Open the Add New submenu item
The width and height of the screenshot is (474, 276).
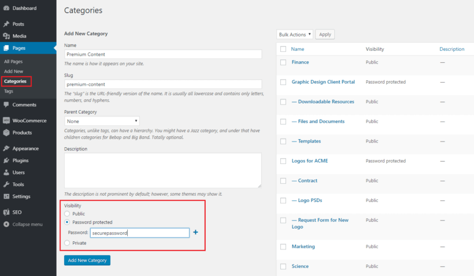click(x=14, y=71)
